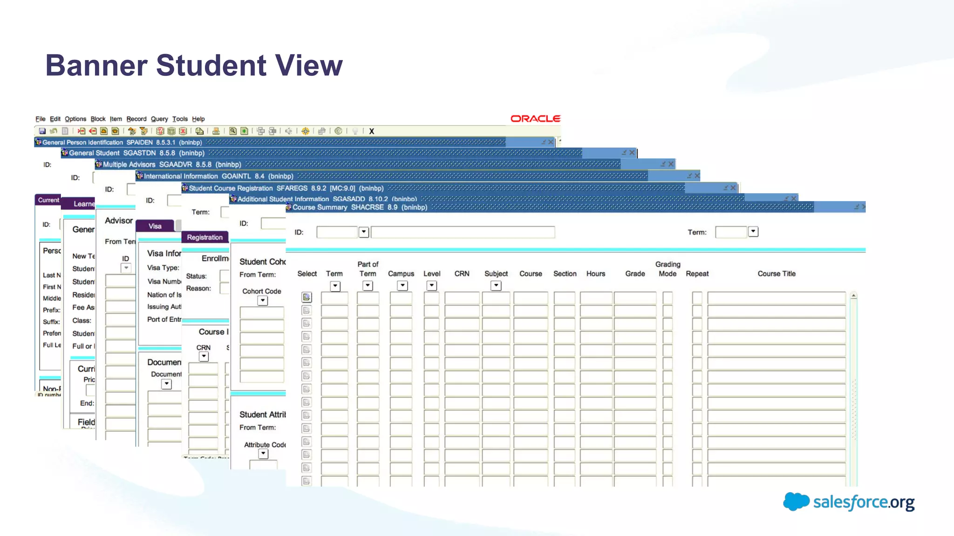Click the International Information GOAINTL title bar

418,176
